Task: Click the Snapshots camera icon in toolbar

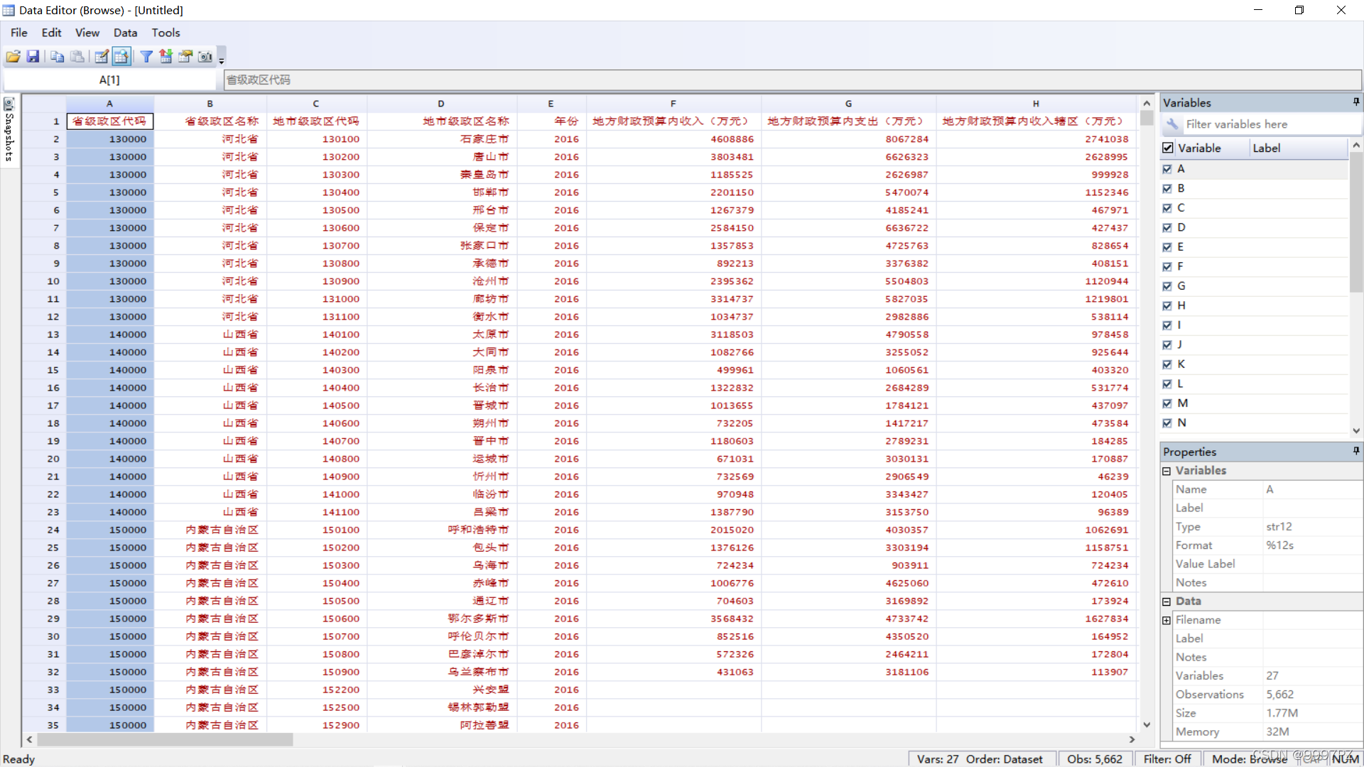Action: 205,57
